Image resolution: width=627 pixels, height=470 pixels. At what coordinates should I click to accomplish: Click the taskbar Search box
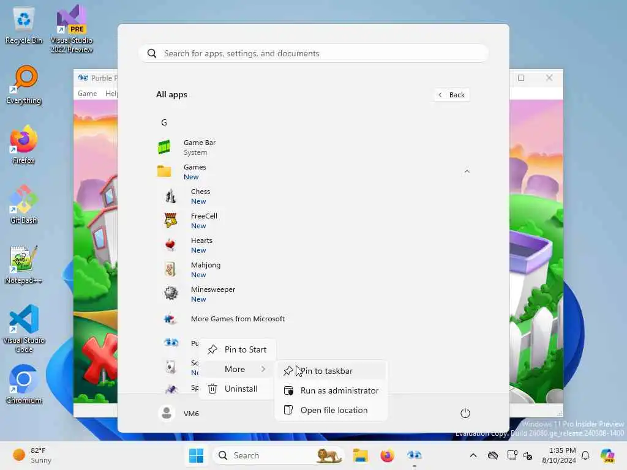(279, 455)
